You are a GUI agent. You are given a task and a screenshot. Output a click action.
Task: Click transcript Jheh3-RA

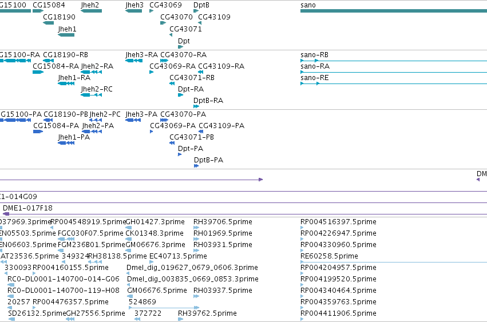[x=141, y=55]
